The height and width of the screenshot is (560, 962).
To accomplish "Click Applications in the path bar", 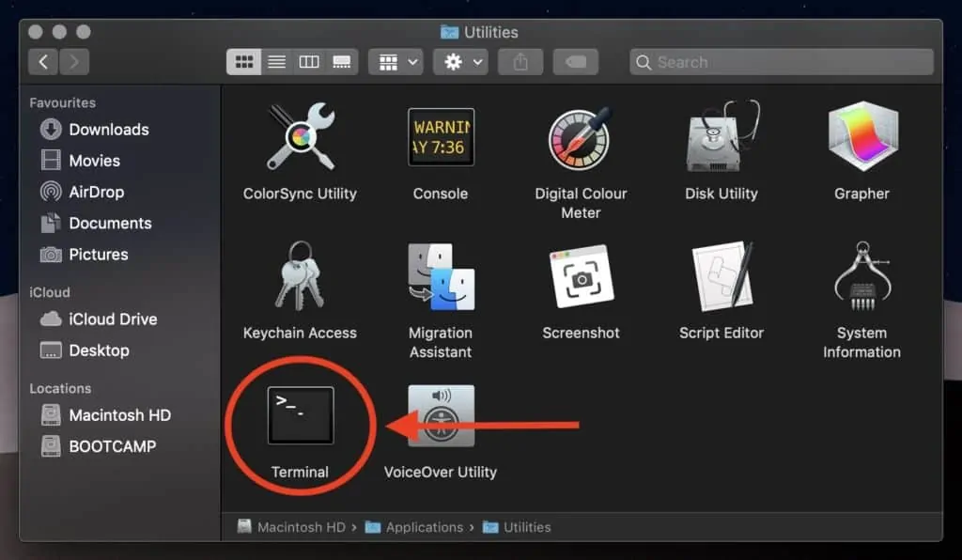I will (414, 527).
